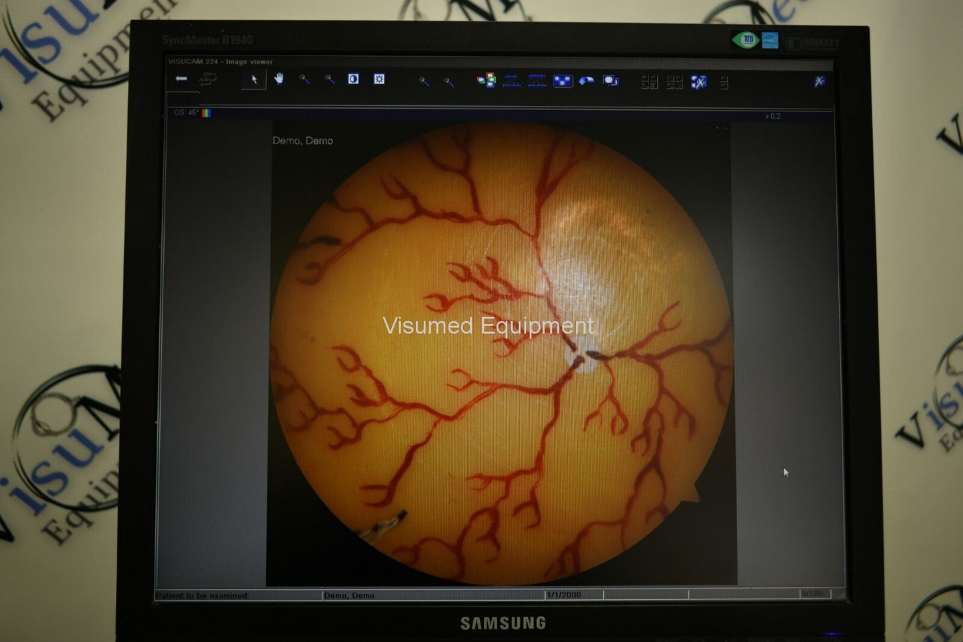Image resolution: width=963 pixels, height=642 pixels.
Task: Click the far-right blue X icon
Action: click(819, 81)
